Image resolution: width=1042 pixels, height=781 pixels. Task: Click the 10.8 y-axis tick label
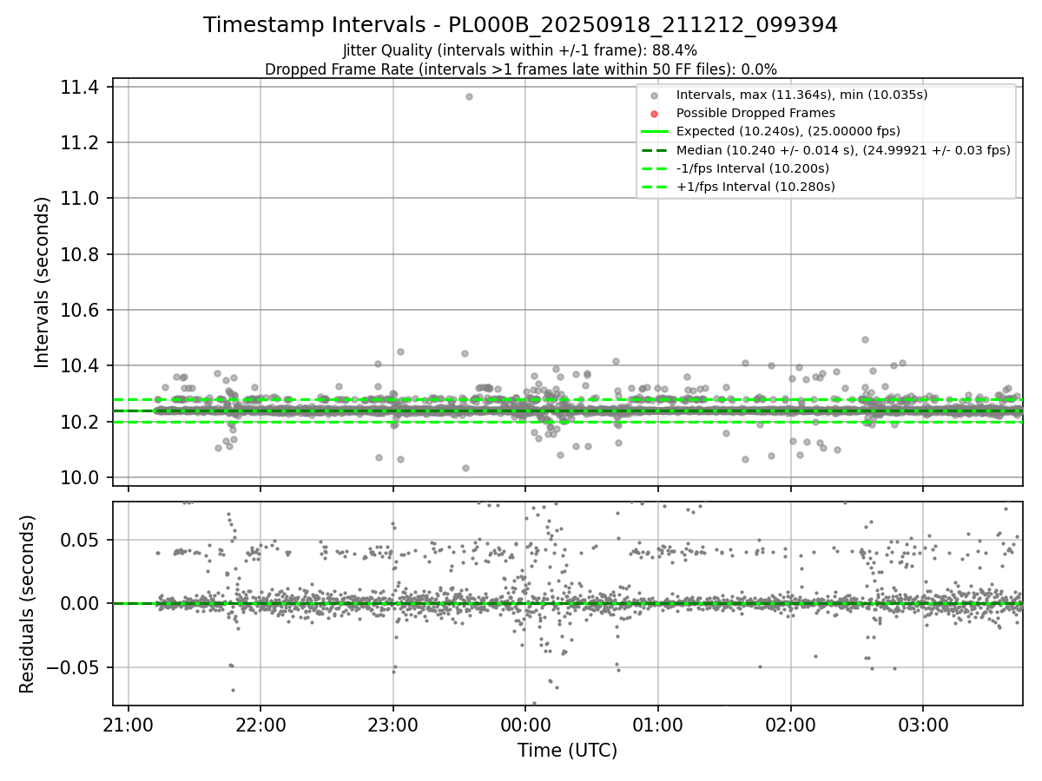click(x=79, y=254)
